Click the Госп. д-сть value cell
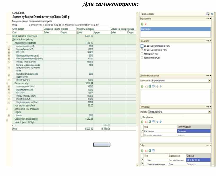Image resolution: width=216 pixels, height=176 pixels. pos(199,164)
